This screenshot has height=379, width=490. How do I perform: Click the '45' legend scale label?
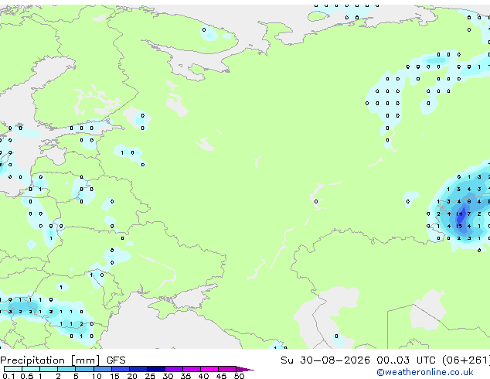point(221,376)
